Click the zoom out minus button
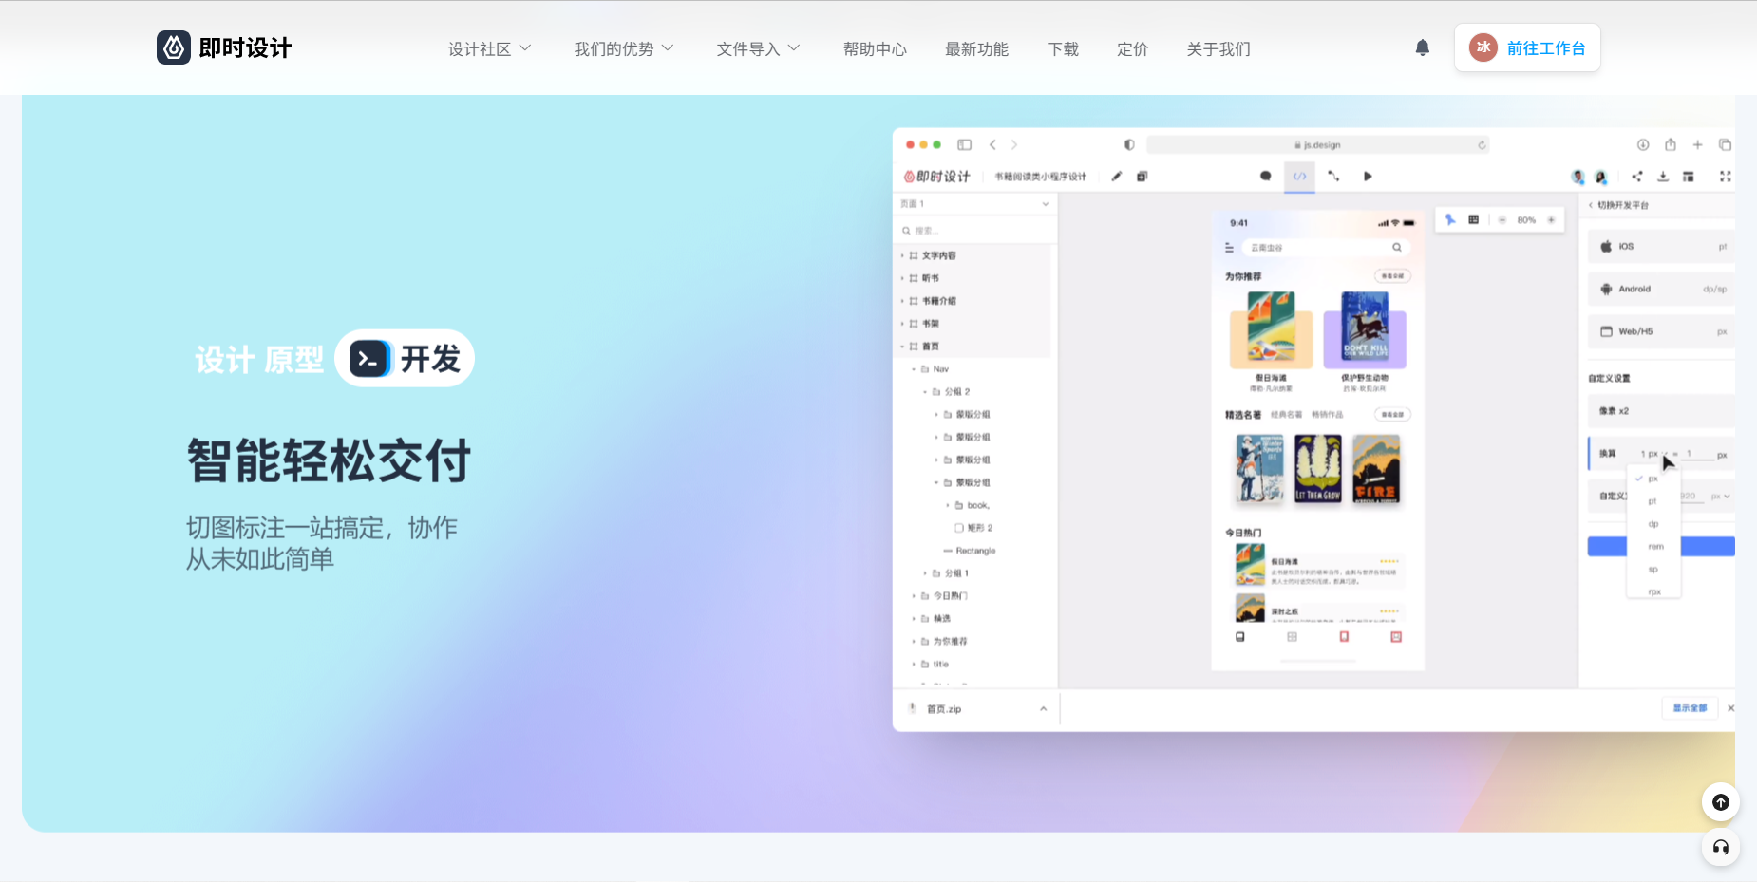Image resolution: width=1757 pixels, height=882 pixels. 1502,219
